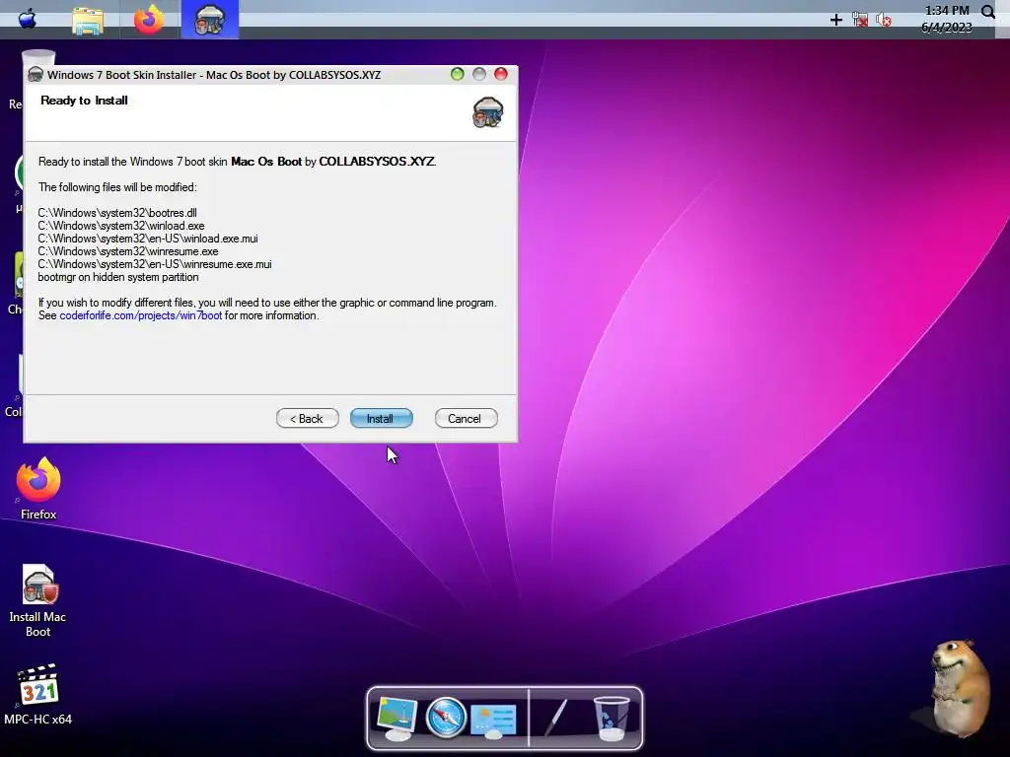
Task: Open the network status tray icon
Action: (860, 20)
